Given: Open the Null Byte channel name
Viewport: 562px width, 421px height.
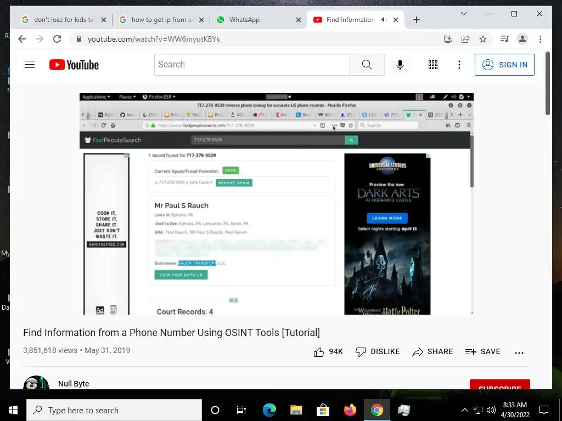Looking at the screenshot, I should pyautogui.click(x=74, y=383).
